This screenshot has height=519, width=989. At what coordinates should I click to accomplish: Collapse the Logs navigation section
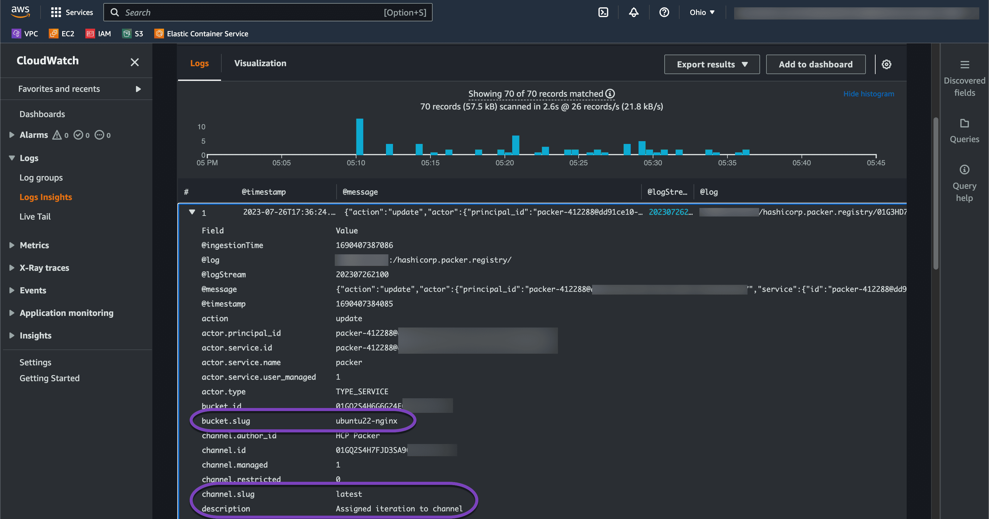12,158
